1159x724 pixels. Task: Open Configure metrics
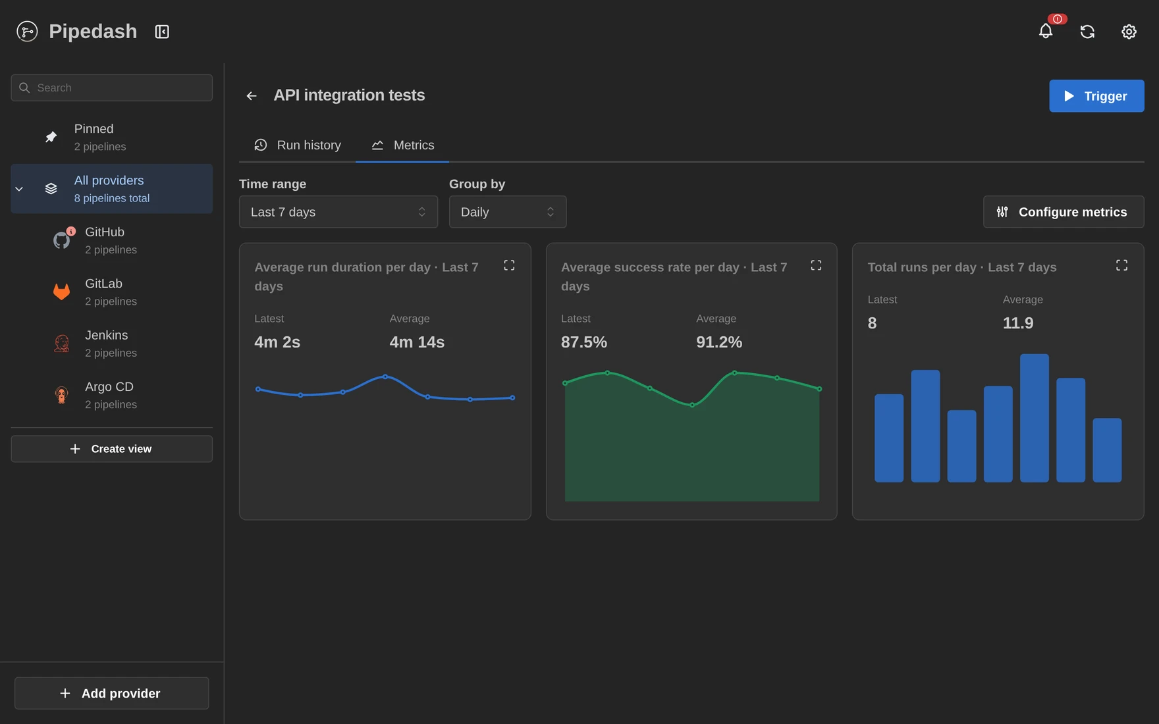pos(1064,212)
